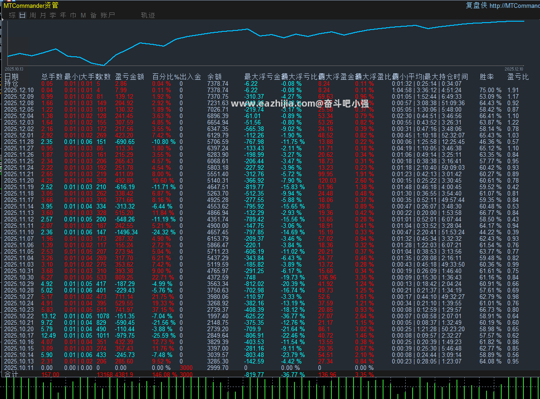Image resolution: width=540 pixels, height=399 pixels.
Task: Click the 2025.12.10 chart end date label
Action: (514, 69)
